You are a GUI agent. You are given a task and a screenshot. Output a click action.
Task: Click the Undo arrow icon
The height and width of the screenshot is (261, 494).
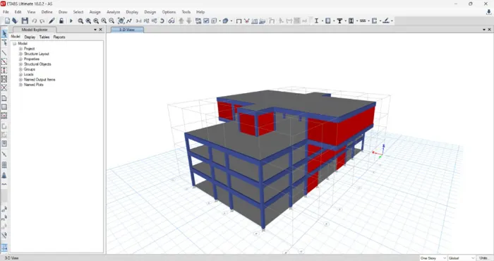pos(34,20)
